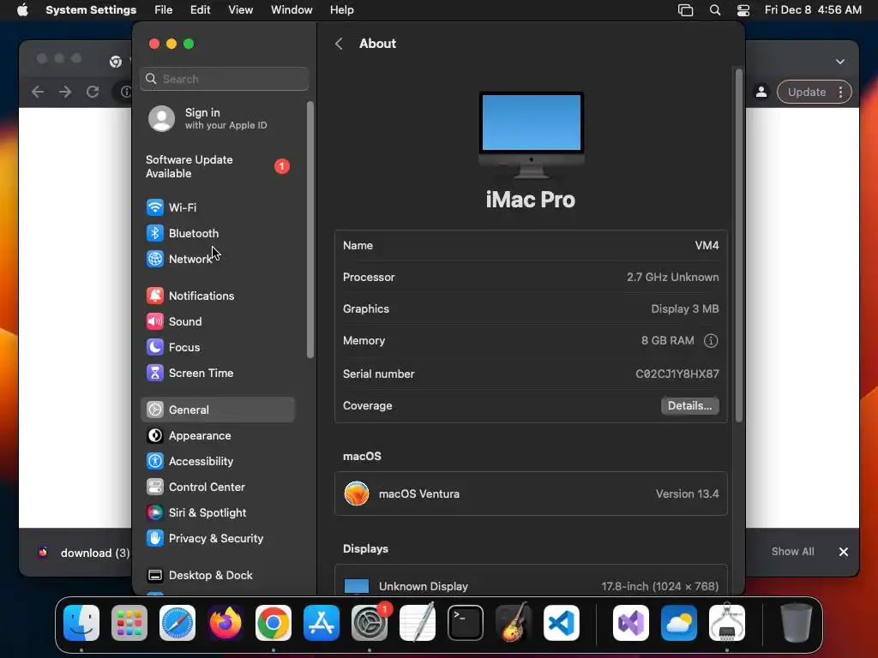Open the Window menu

[292, 10]
